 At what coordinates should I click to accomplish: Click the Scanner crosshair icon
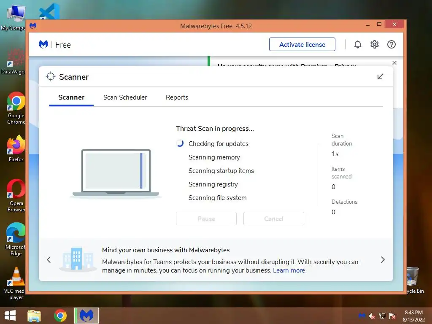[x=51, y=77]
